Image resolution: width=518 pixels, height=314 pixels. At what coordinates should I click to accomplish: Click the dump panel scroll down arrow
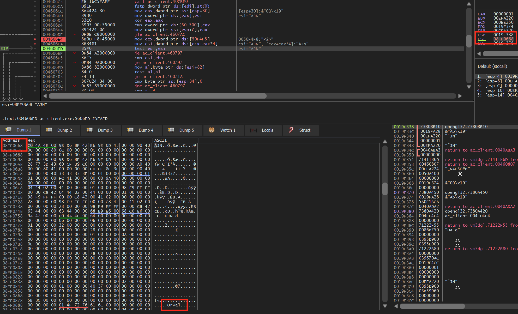[385, 306]
